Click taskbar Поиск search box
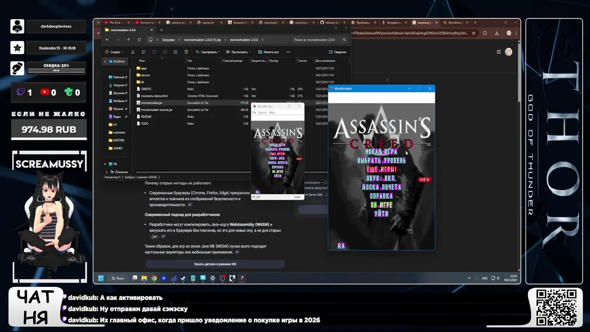 [118, 278]
